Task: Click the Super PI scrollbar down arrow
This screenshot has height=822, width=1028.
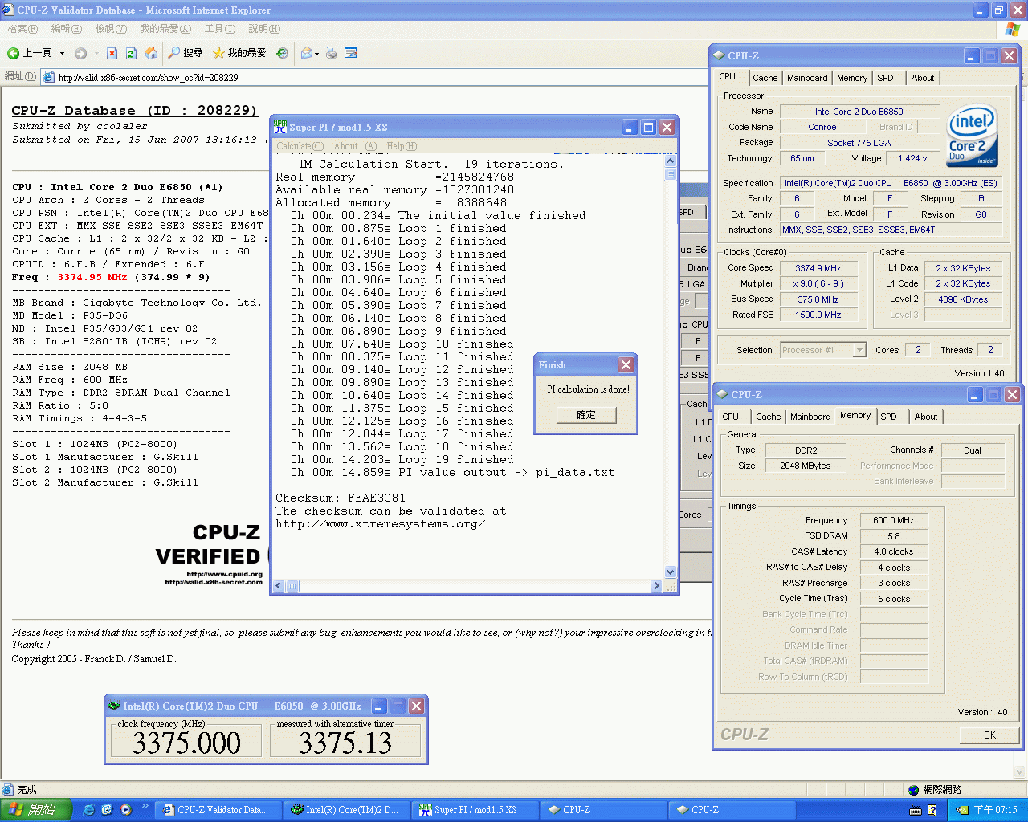Action: tap(671, 572)
